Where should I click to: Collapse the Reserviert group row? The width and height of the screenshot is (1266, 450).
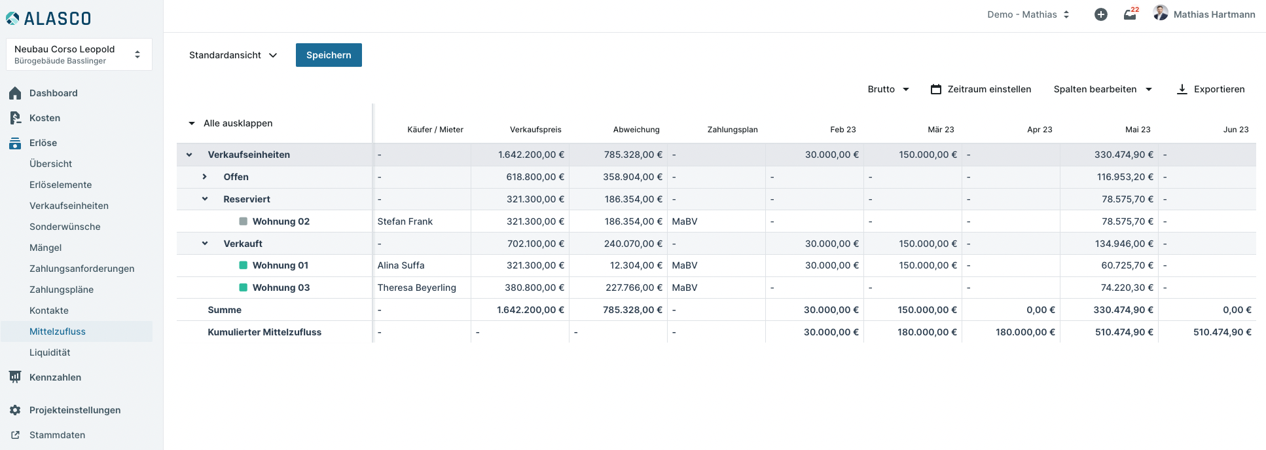[x=205, y=199]
